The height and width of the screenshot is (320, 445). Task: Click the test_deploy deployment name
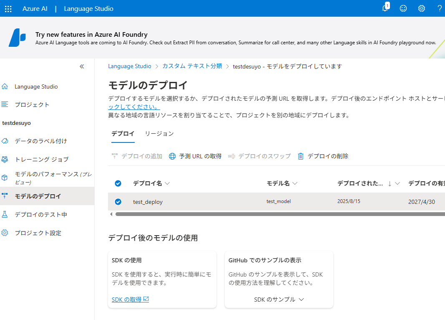coord(148,202)
